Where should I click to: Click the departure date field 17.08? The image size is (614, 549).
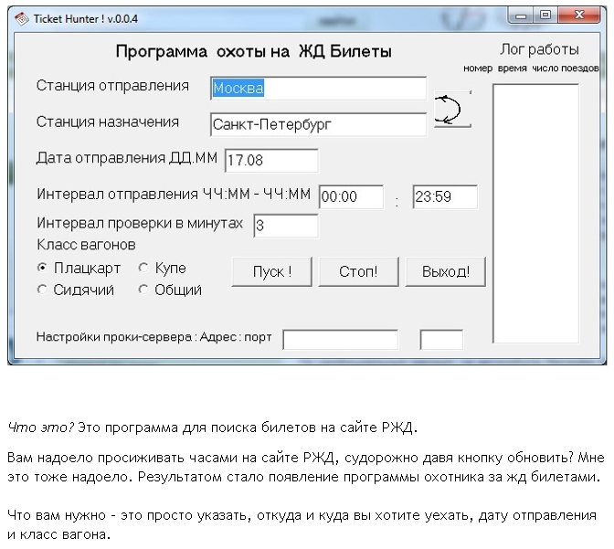(x=271, y=161)
